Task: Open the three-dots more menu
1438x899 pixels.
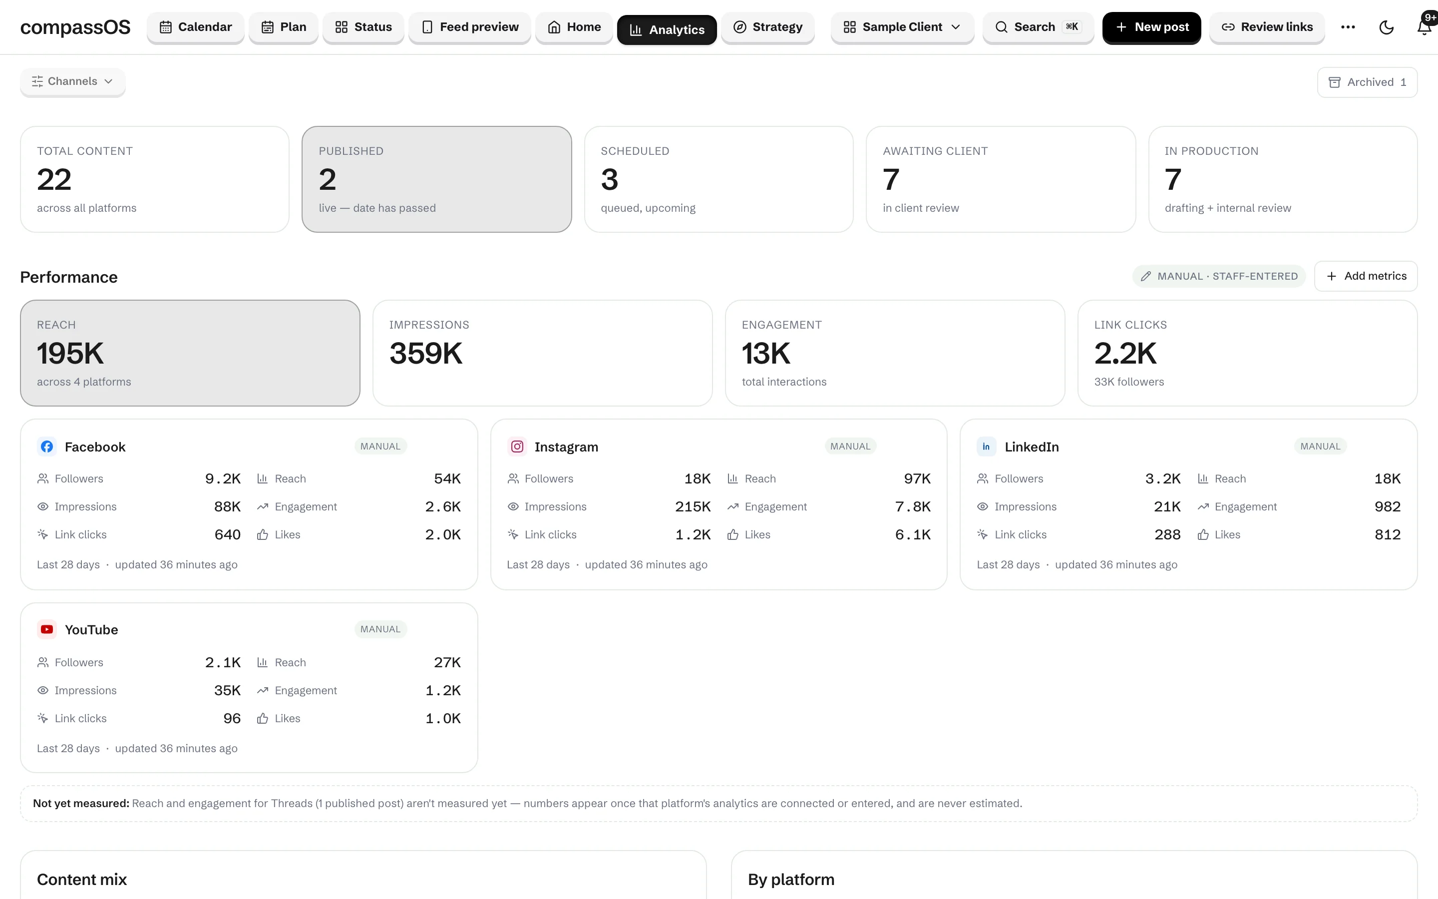Action: (x=1348, y=27)
